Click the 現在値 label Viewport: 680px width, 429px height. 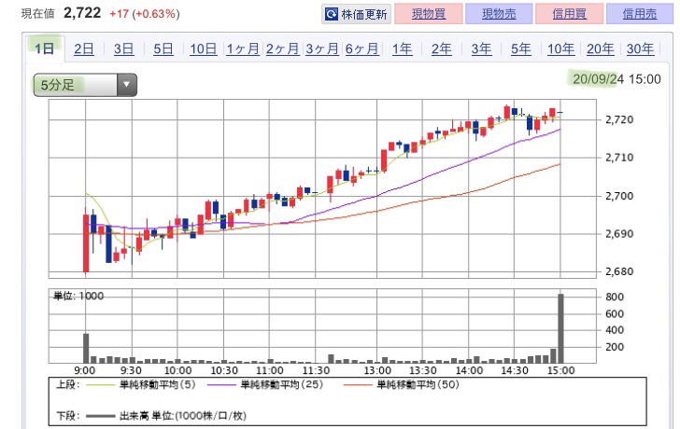[38, 14]
